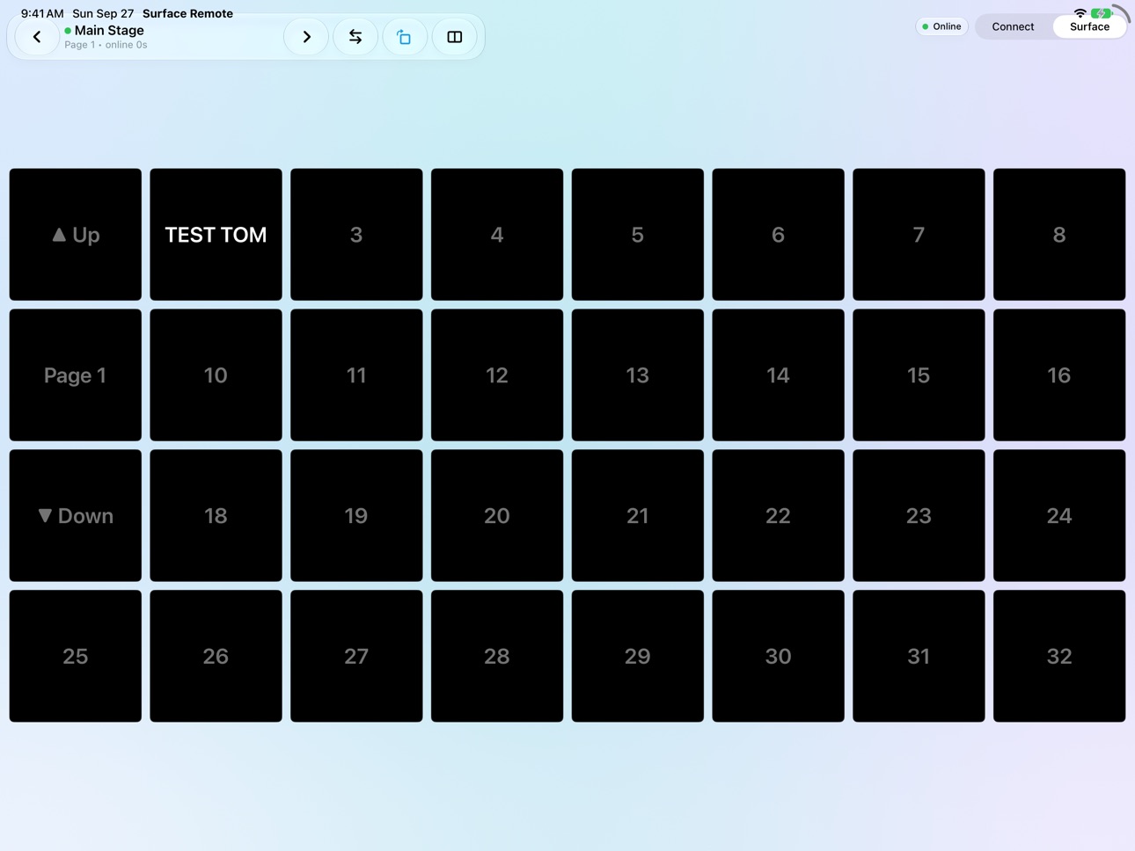This screenshot has height=851, width=1135.
Task: Tap surface button 4
Action: [497, 235]
